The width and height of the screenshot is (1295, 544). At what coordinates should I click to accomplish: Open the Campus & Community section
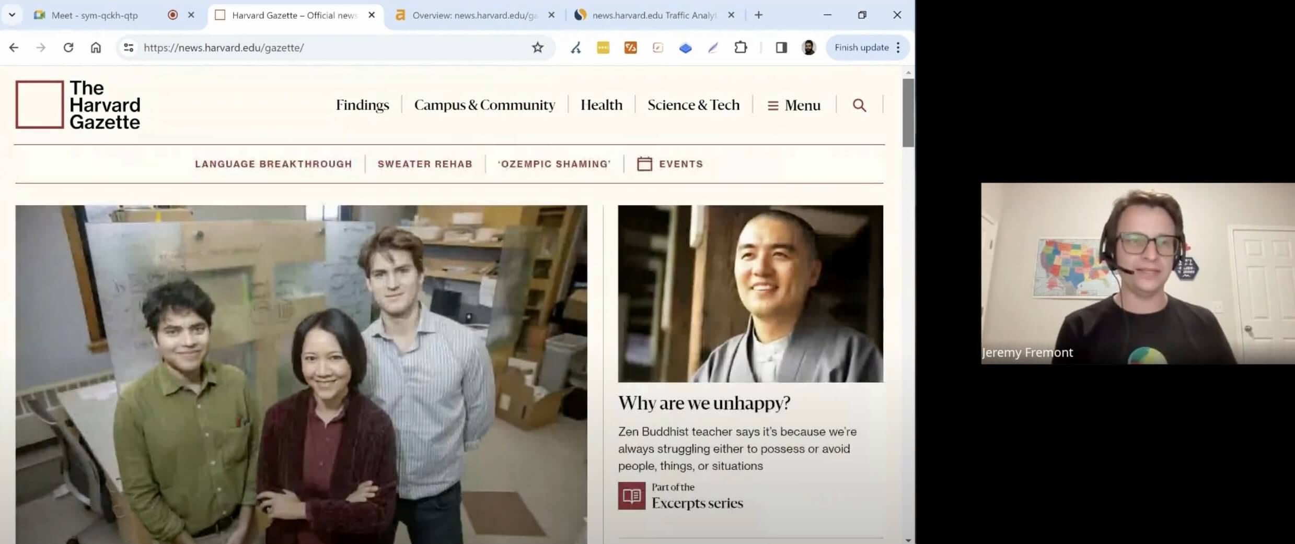484,105
